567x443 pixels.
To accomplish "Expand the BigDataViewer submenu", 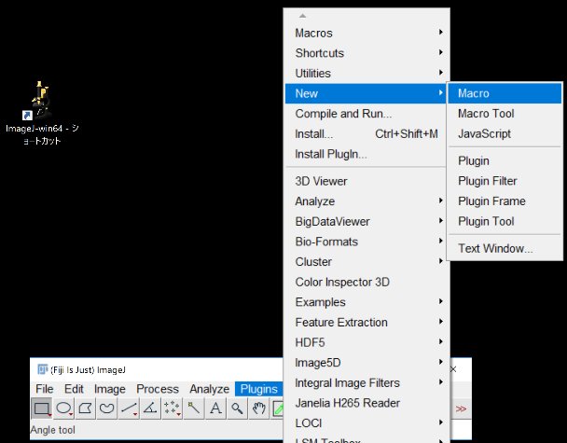I will (367, 221).
